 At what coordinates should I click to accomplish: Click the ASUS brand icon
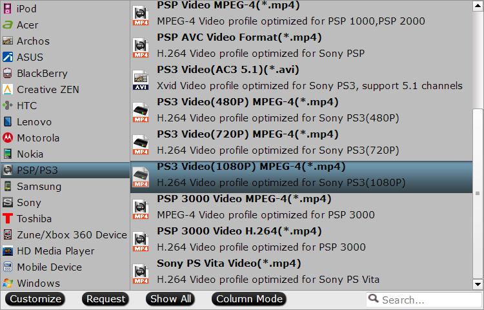click(7, 57)
